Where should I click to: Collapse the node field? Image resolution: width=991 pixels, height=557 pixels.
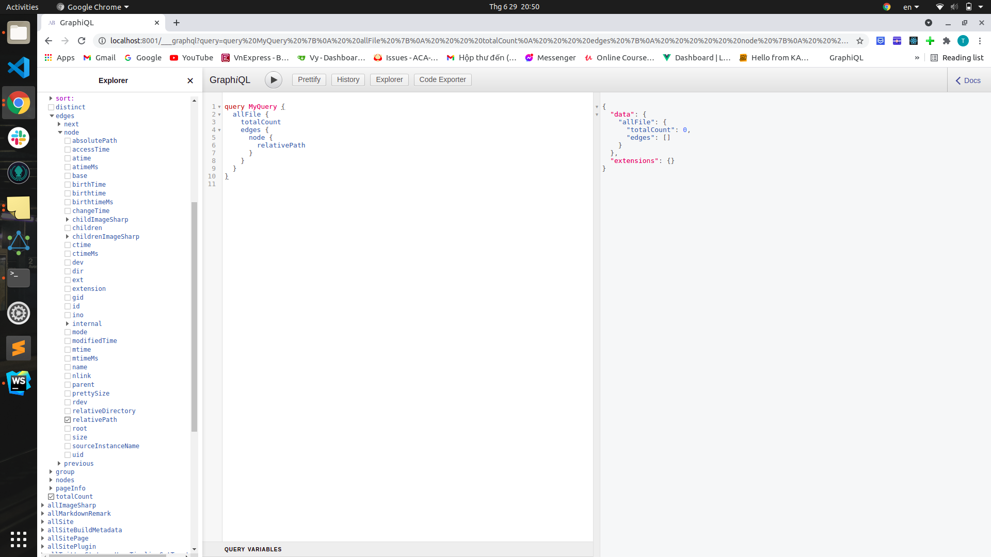tap(60, 133)
